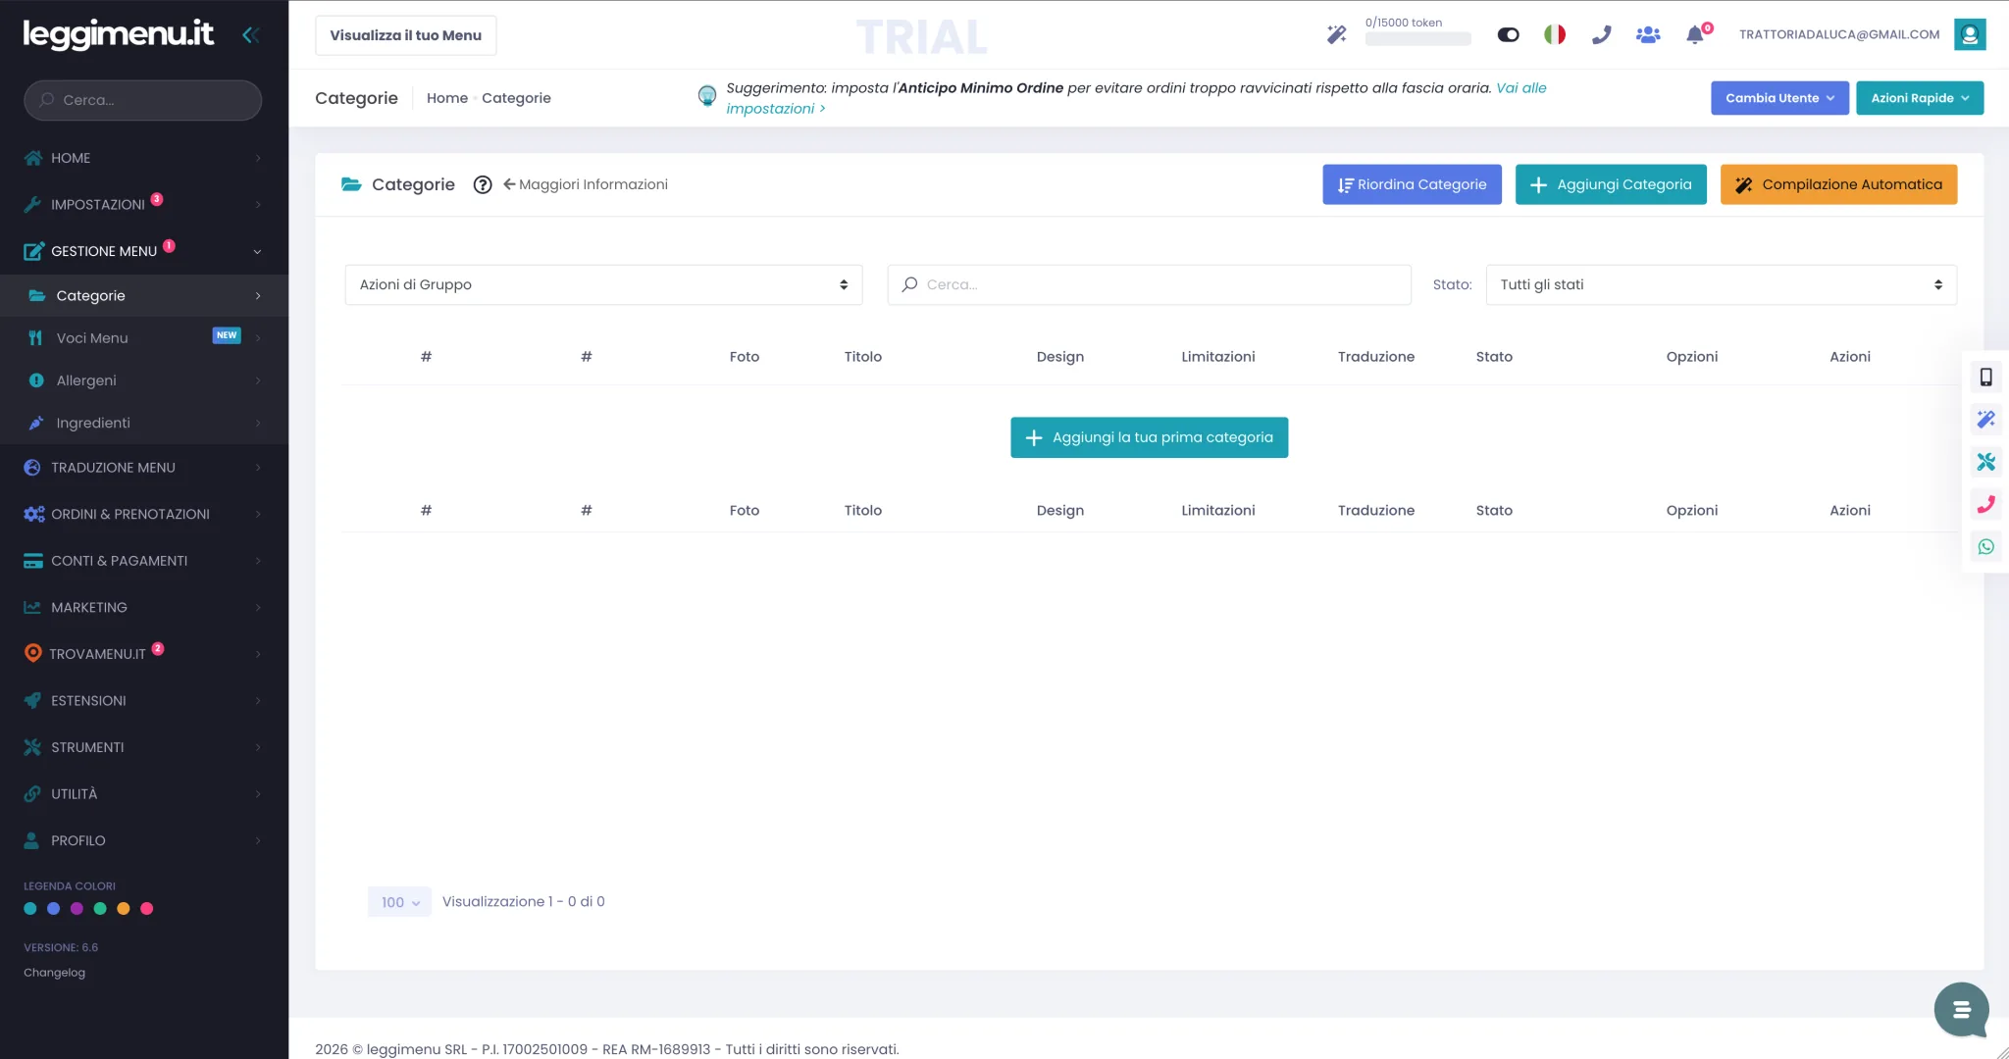Click category search field
Screen dimensions: 2009x1059
click(x=1149, y=284)
